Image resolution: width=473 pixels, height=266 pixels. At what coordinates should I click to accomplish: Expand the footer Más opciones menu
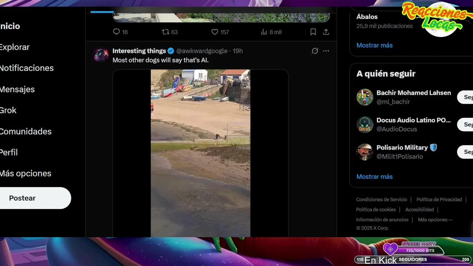point(435,219)
